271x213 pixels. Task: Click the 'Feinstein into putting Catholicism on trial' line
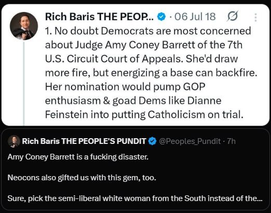144,114
